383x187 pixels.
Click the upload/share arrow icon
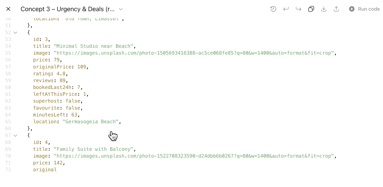(x=336, y=9)
